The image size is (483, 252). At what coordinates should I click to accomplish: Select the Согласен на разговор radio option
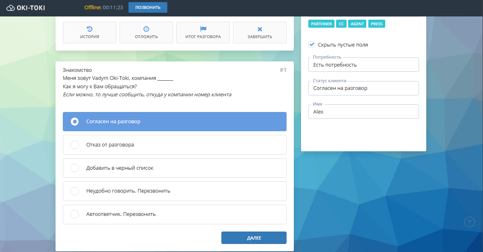click(x=175, y=122)
